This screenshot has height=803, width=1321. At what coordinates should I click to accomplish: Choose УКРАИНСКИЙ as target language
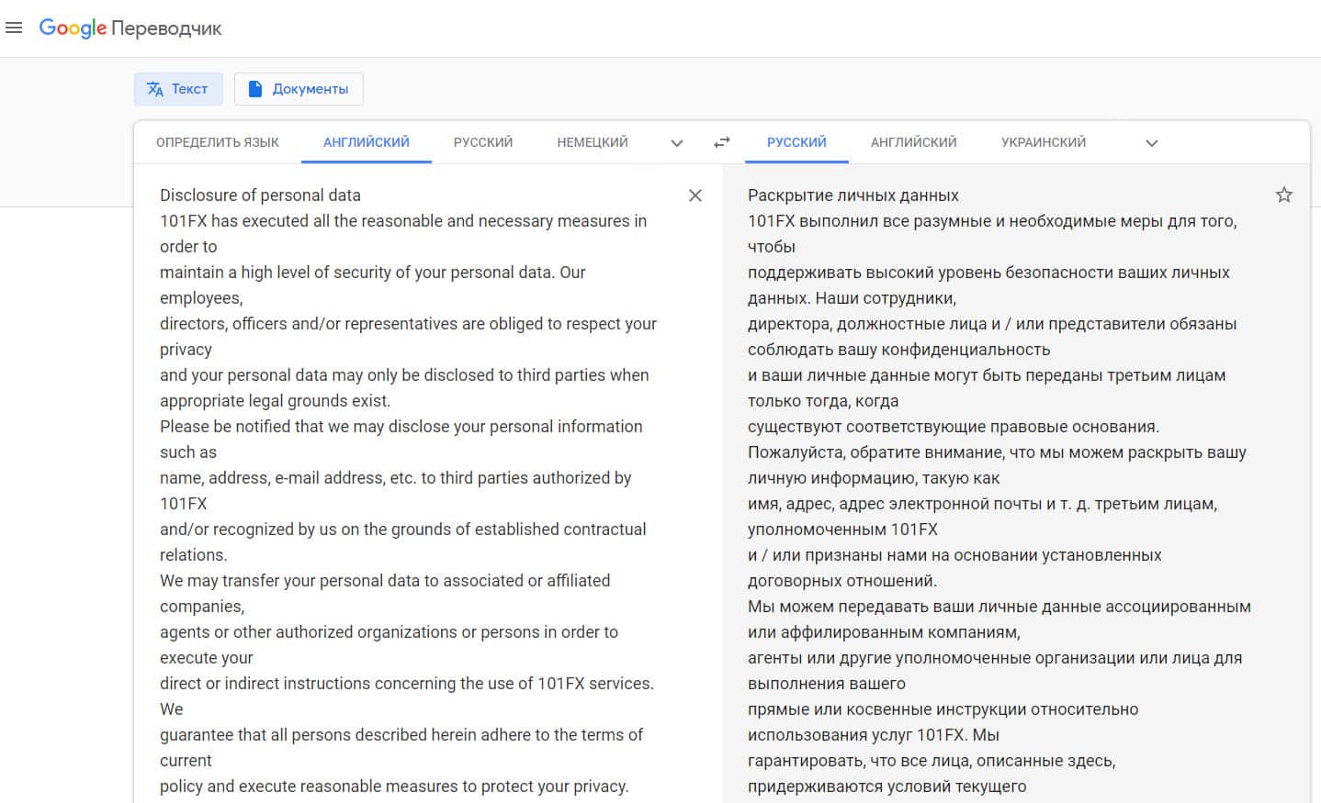[x=1044, y=142]
